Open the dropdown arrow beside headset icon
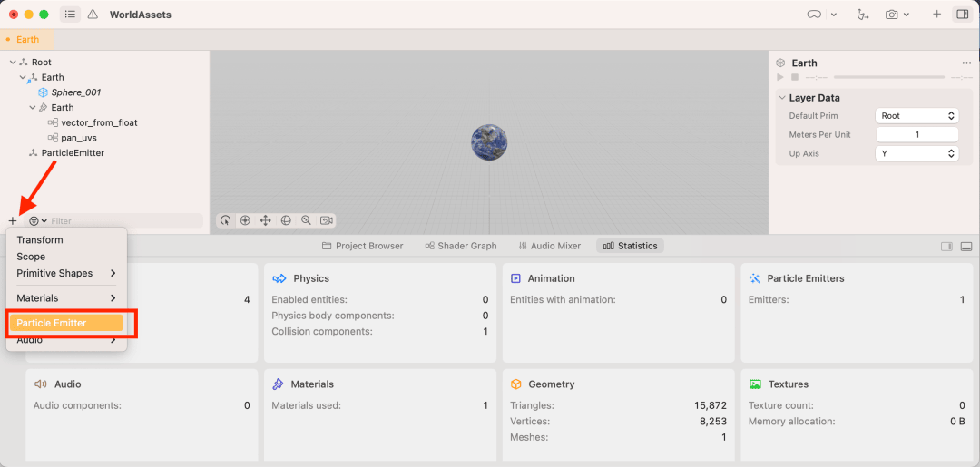 [834, 15]
